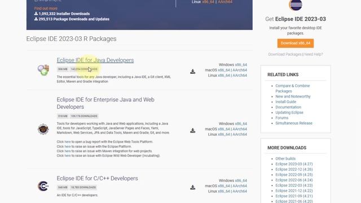
Task: Click Linux x86_64 link in blue banner
Action: click(208, 2)
